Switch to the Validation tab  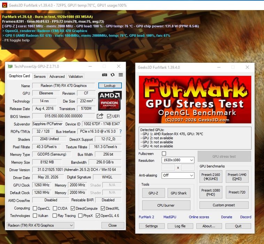pos(76,76)
